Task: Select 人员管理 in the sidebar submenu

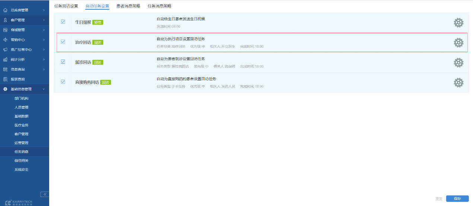Action: [21, 107]
